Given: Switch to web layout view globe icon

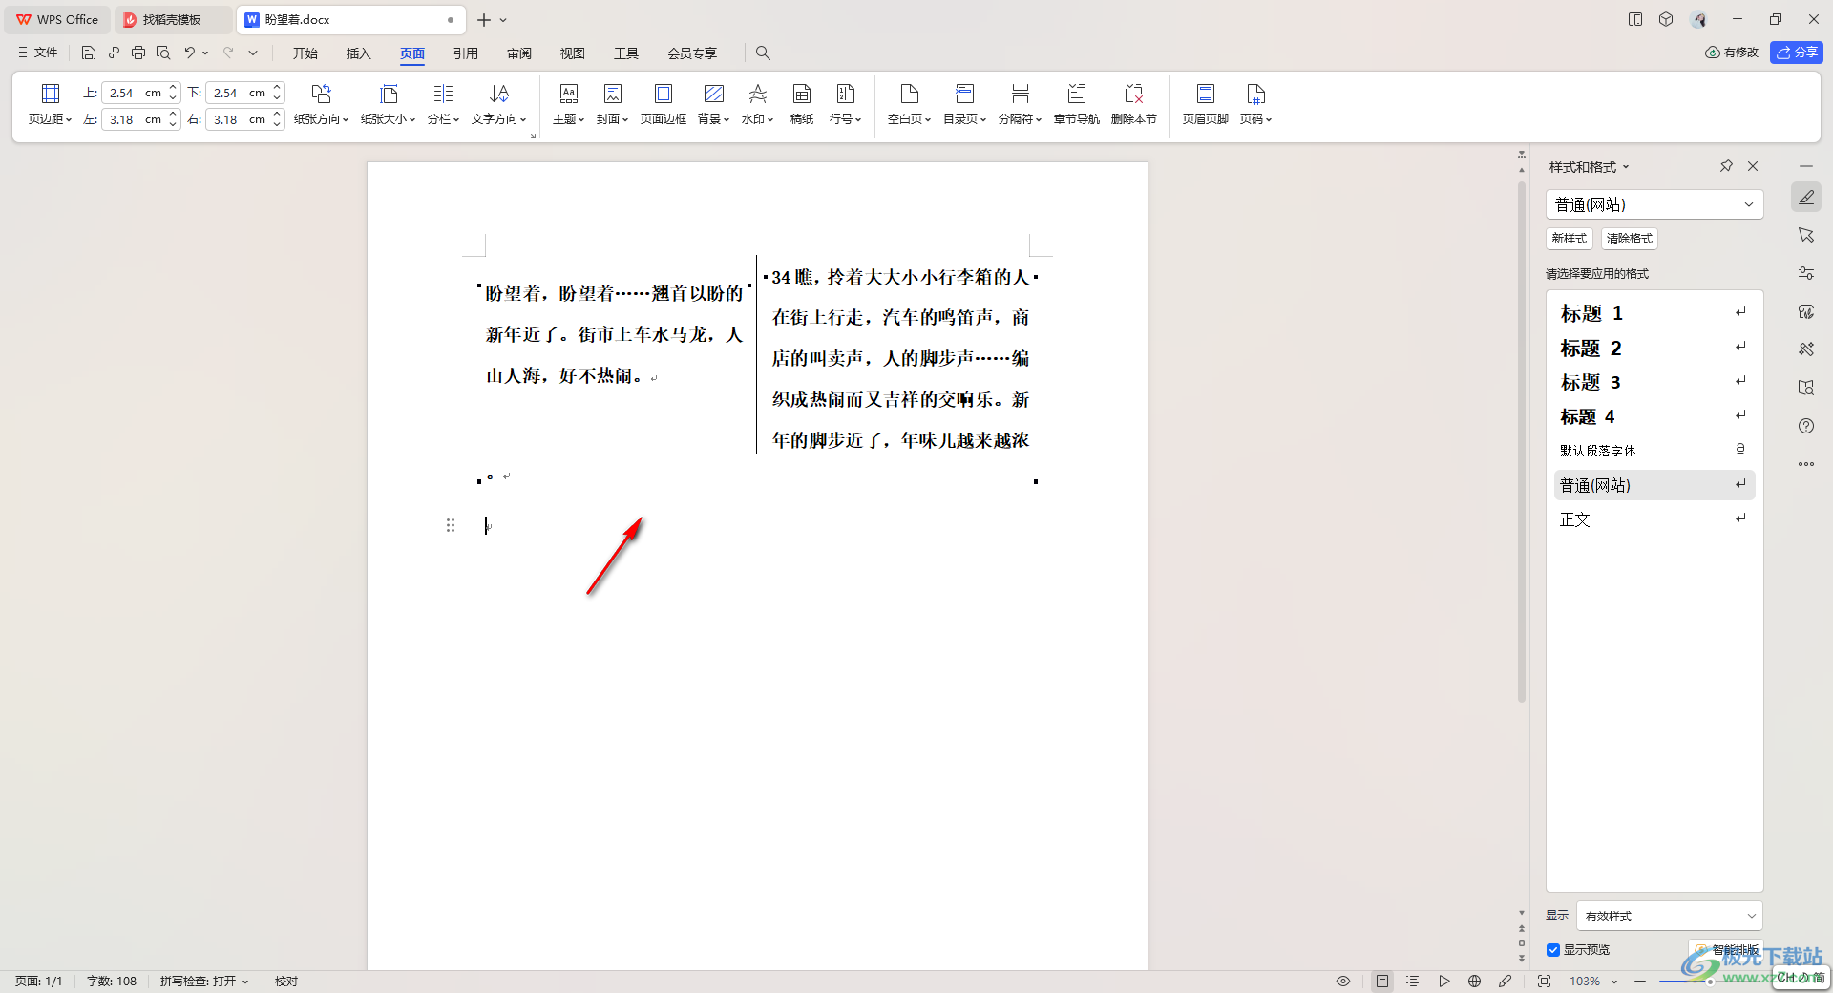Looking at the screenshot, I should coord(1474,981).
